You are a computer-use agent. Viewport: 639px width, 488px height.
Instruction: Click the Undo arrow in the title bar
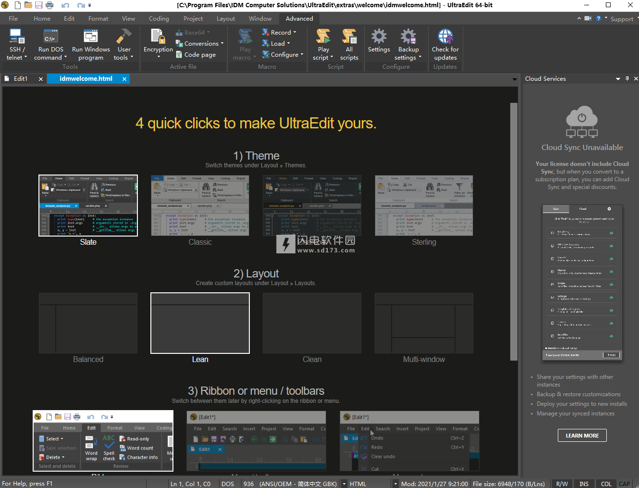65,5
